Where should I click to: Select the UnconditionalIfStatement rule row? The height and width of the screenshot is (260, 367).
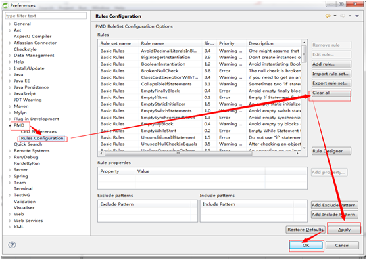click(x=200, y=137)
